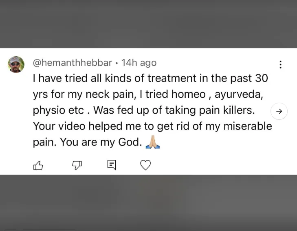Click the circled right arrow button

279,111
